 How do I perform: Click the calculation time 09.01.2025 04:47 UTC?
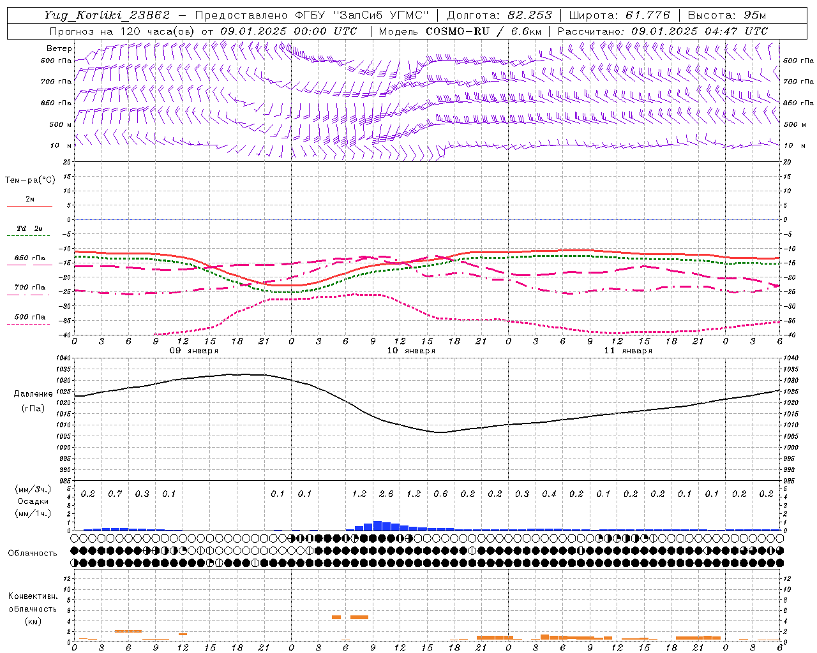tap(700, 31)
